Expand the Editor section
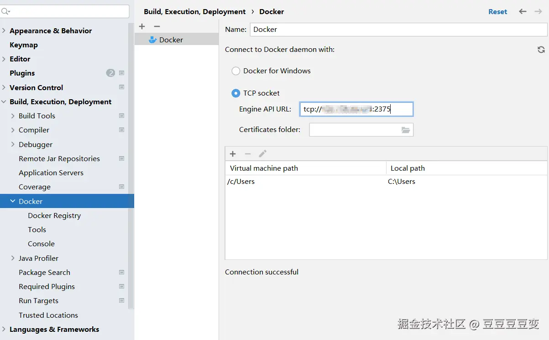549x340 pixels. point(4,59)
